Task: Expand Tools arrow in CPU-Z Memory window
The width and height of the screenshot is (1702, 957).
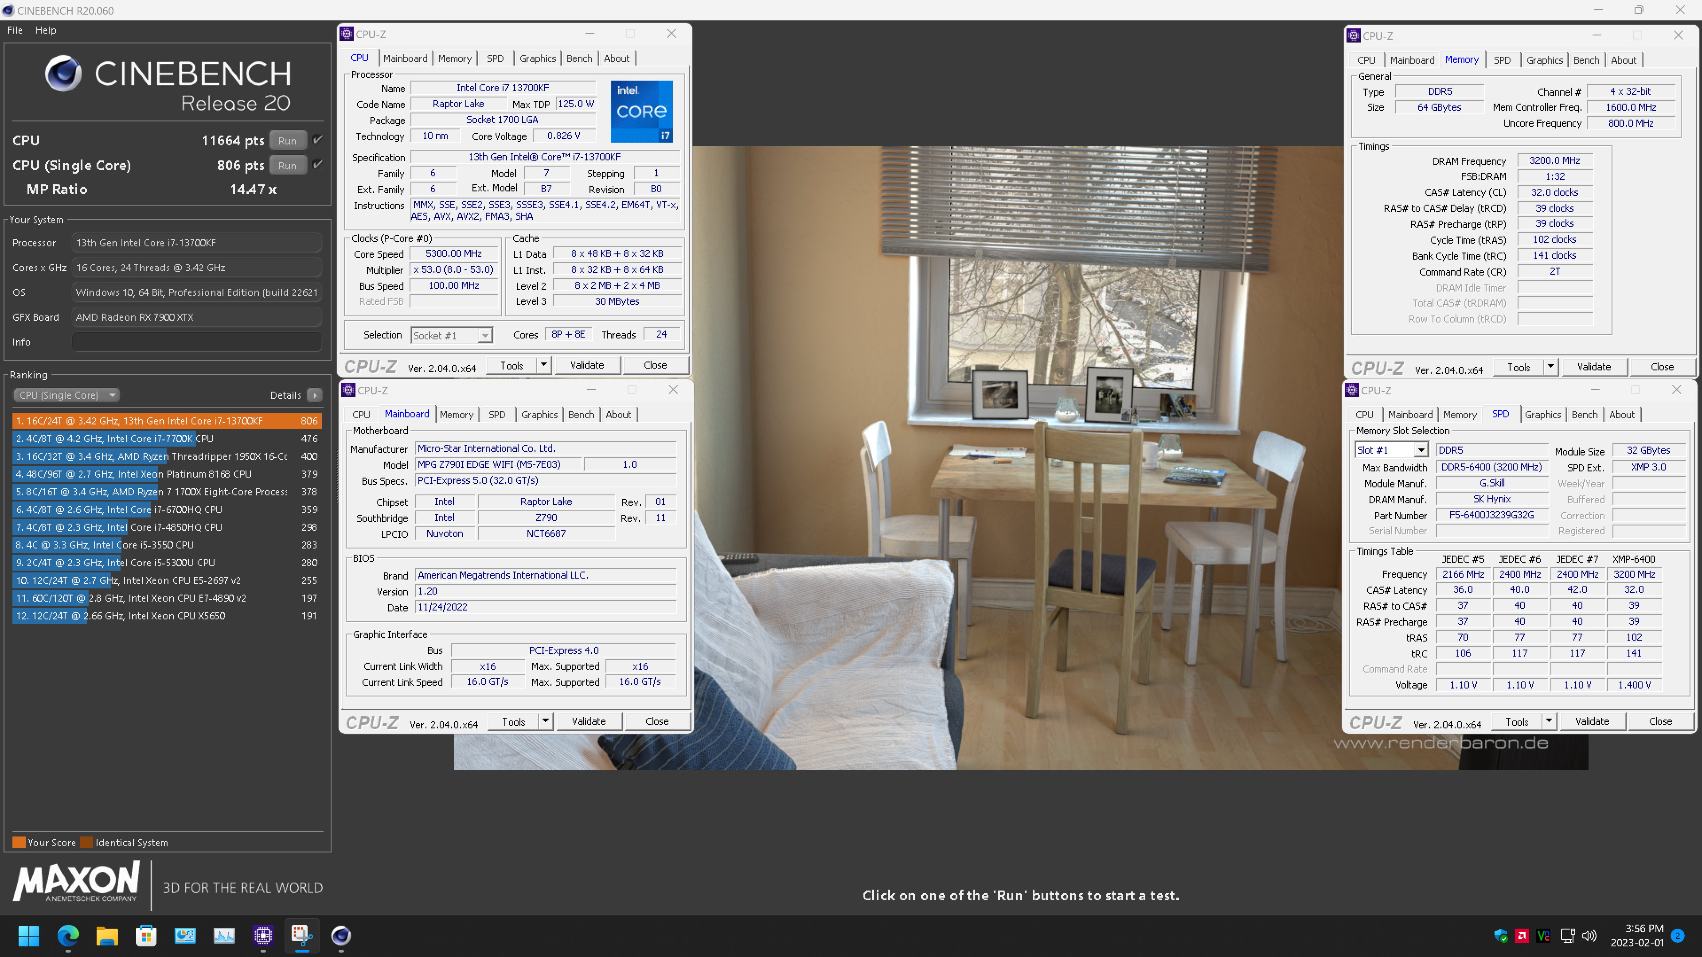Action: [x=1550, y=366]
